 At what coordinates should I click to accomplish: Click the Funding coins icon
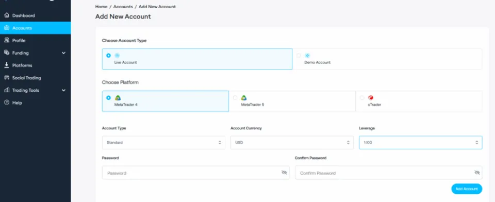point(7,53)
